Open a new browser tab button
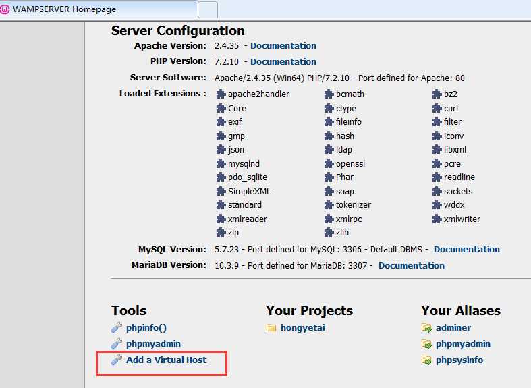531x388 pixels. coord(208,10)
